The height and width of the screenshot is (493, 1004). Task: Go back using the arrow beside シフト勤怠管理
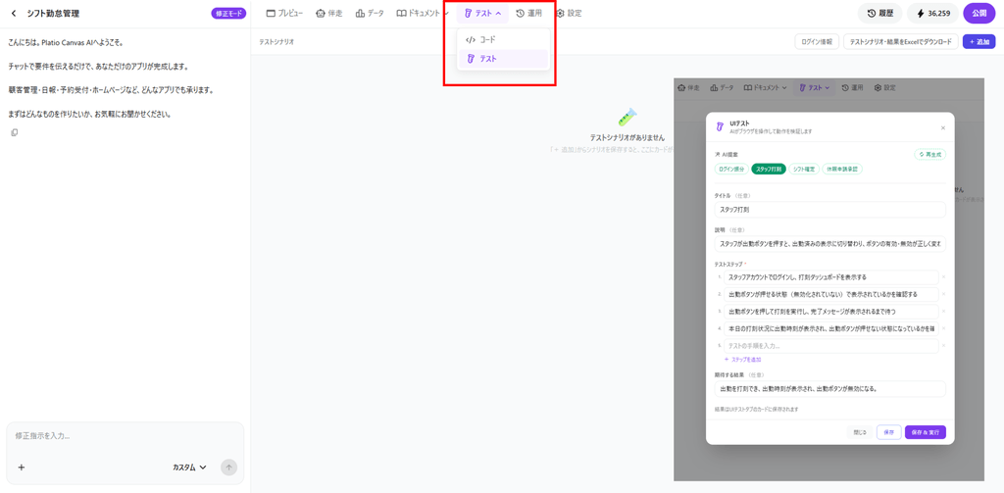click(14, 14)
